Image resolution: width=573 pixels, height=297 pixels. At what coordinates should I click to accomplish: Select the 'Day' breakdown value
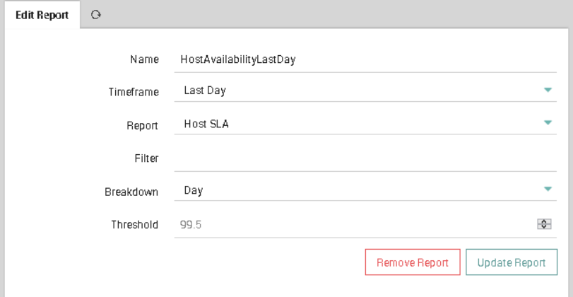[x=194, y=190]
